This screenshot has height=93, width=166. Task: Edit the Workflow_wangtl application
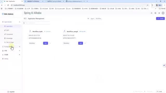(81, 43)
